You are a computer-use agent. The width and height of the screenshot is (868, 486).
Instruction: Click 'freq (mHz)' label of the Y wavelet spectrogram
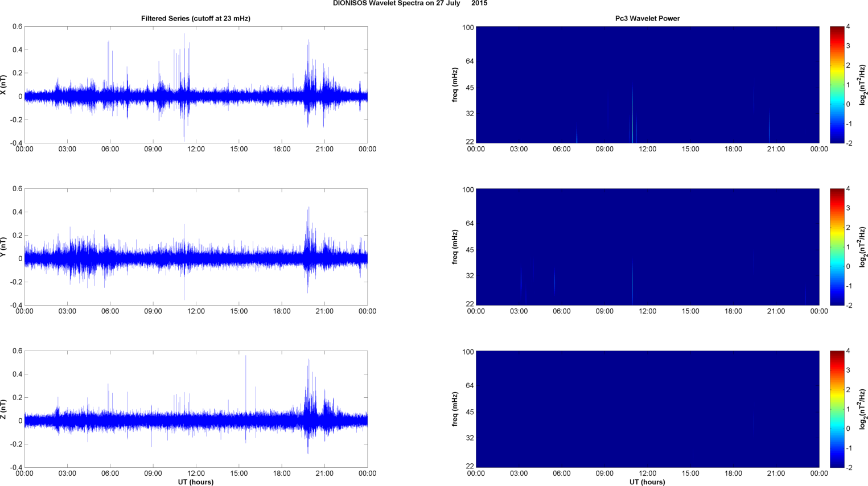455,247
